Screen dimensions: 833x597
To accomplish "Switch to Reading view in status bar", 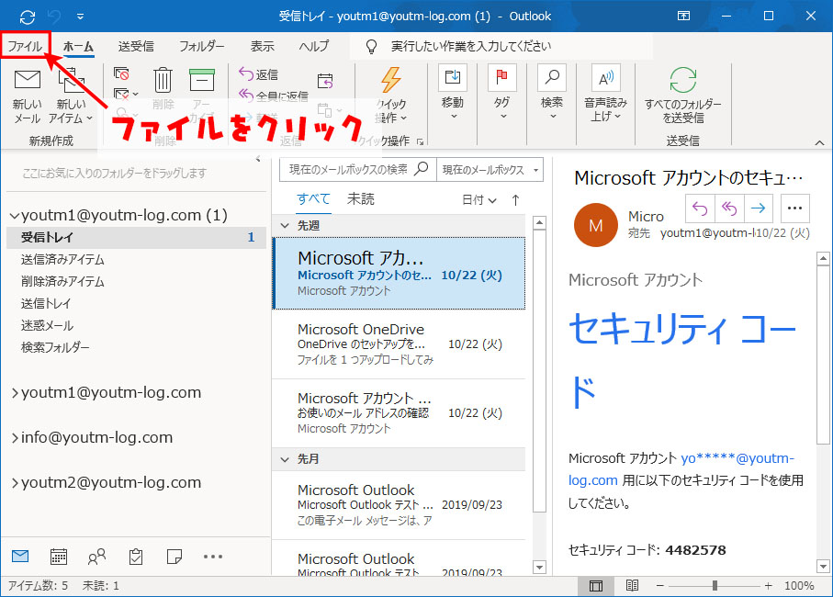I will point(632,586).
